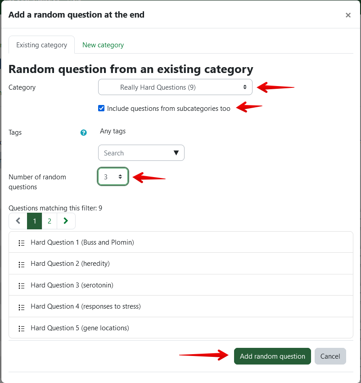Click the multichoice icon beside Hard Question 2
The width and height of the screenshot is (361, 383).
point(21,264)
